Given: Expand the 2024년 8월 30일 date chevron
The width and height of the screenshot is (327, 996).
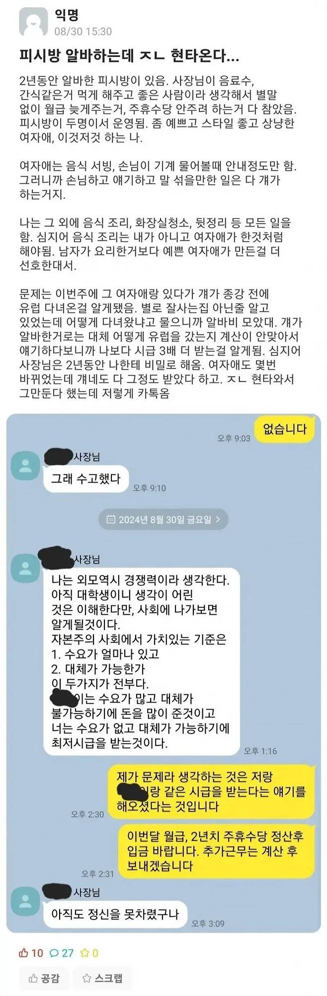Looking at the screenshot, I should 218,519.
